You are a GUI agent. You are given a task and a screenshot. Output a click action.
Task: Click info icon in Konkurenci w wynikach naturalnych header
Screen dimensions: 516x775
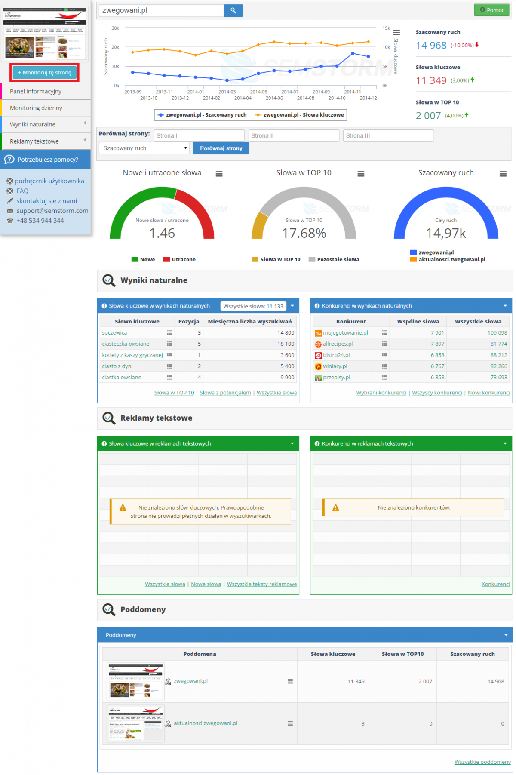click(x=317, y=306)
